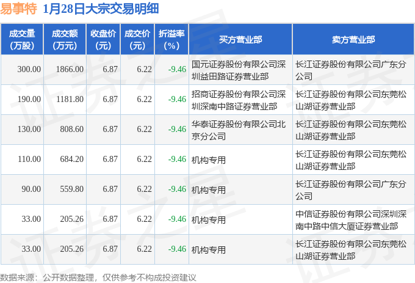Click the -9.46 discount rate in the 中信证券 row

point(178,219)
